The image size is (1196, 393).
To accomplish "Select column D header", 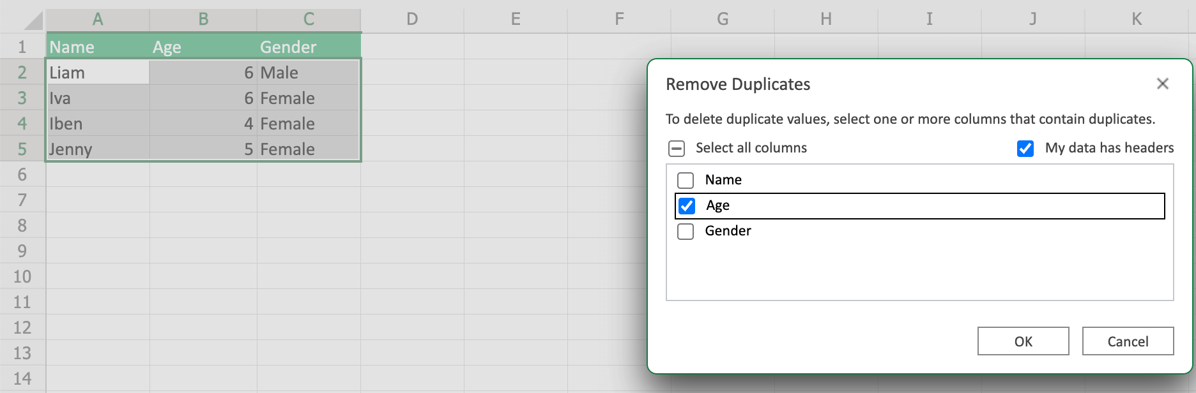I will click(x=412, y=19).
